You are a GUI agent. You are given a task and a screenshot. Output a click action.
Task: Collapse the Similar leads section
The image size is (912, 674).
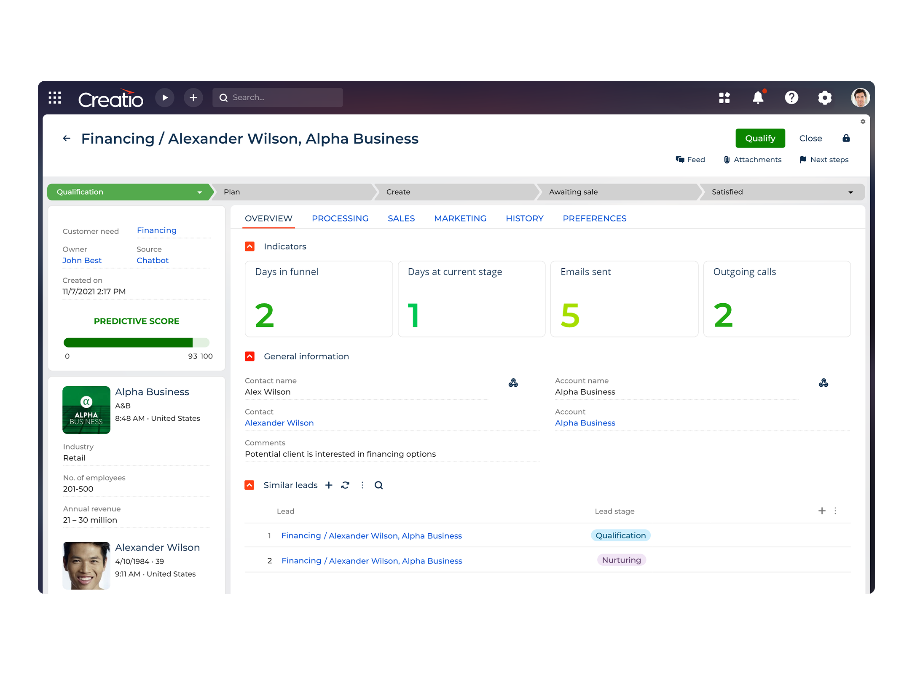(249, 485)
